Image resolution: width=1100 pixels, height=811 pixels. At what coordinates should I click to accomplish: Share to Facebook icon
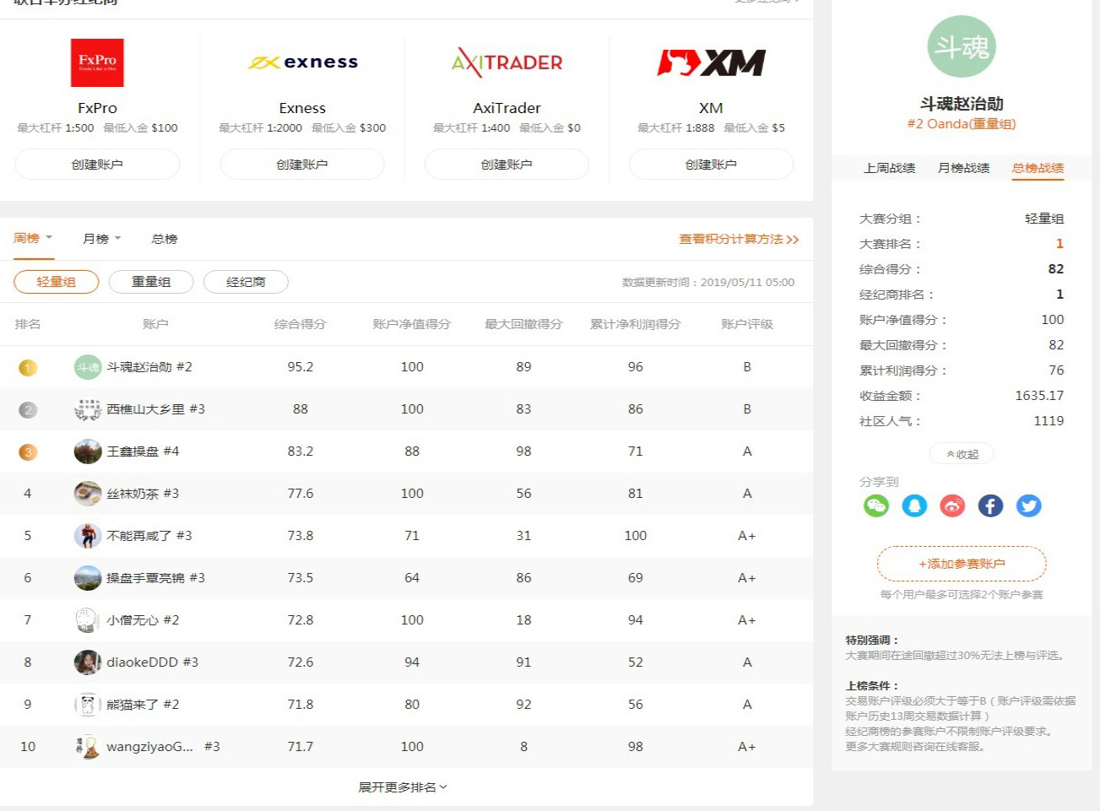point(990,506)
